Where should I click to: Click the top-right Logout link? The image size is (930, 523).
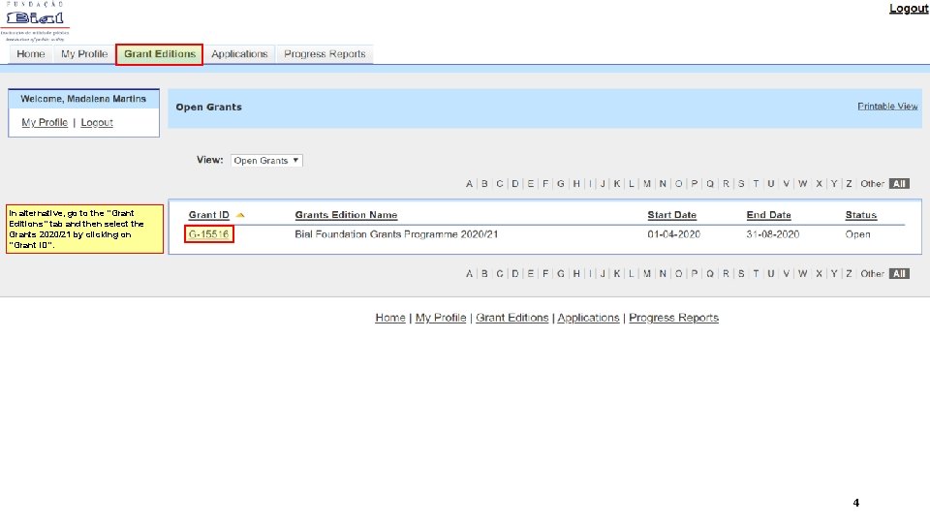click(909, 9)
